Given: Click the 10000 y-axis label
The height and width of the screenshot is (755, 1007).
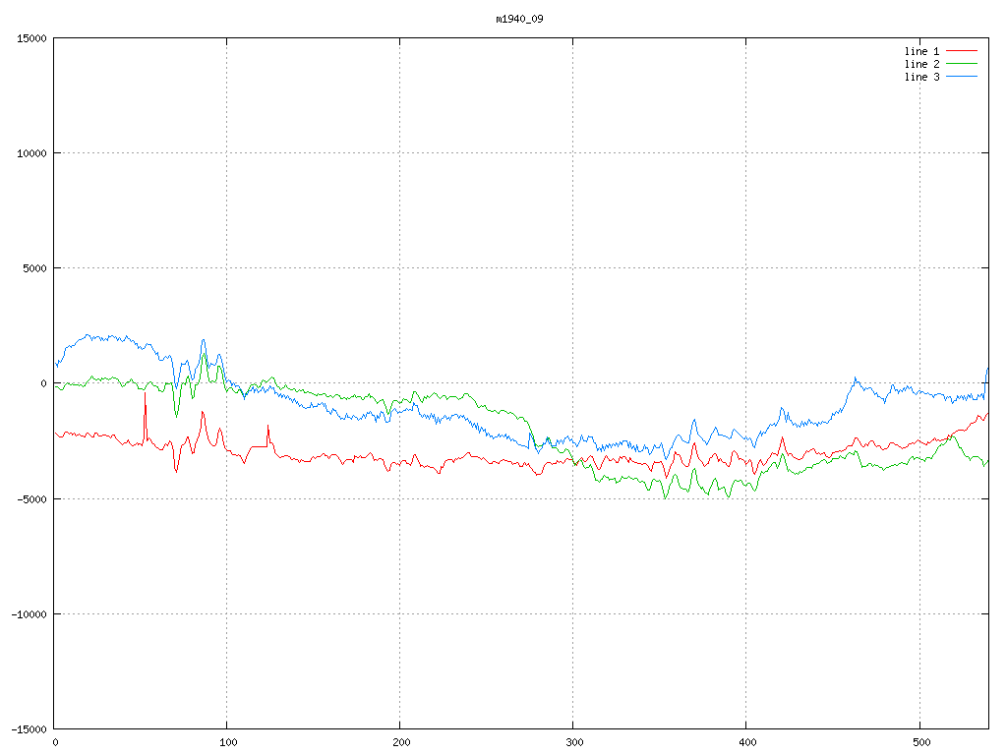Looking at the screenshot, I should click(x=31, y=153).
